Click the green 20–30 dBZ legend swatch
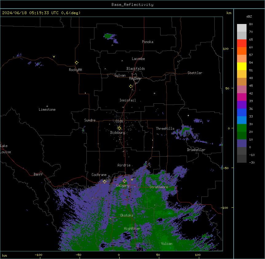 click(242, 128)
